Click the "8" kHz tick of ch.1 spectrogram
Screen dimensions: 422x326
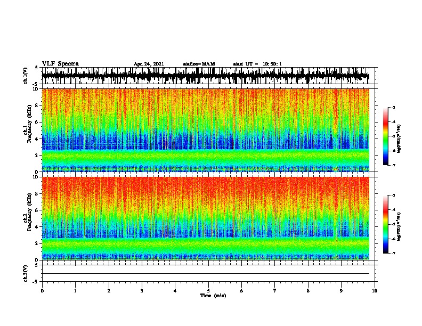coord(37,105)
